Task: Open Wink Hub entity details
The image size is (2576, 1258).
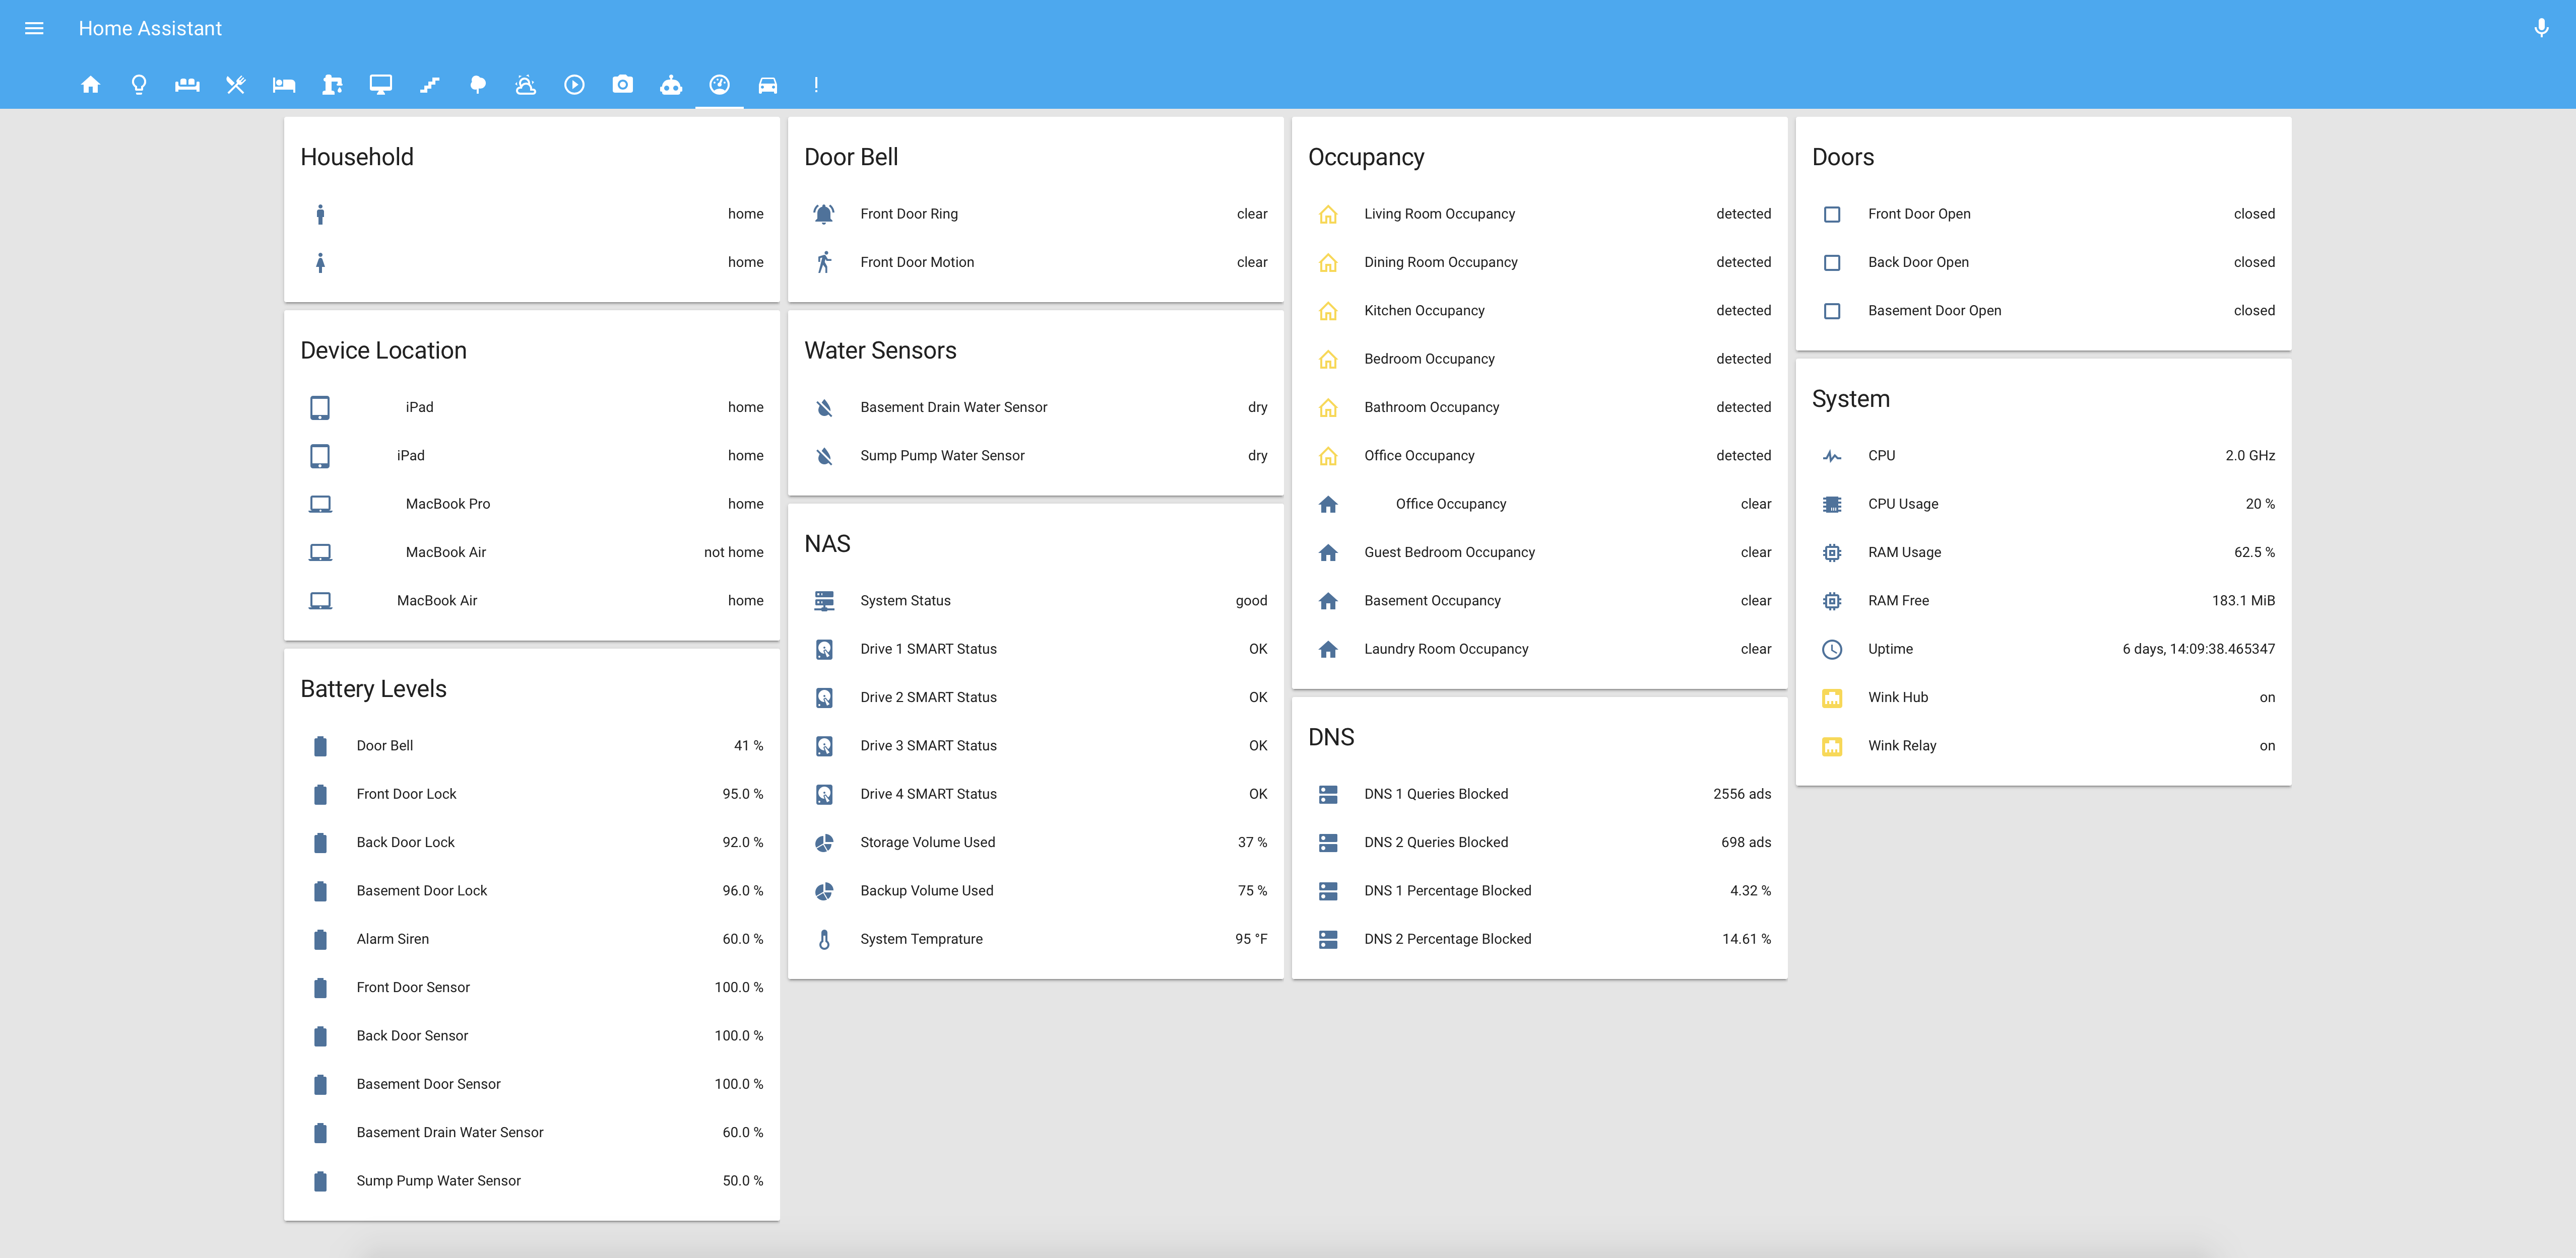Action: tap(1897, 697)
